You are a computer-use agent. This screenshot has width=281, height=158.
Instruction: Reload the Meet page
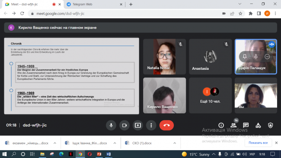tap(22, 14)
